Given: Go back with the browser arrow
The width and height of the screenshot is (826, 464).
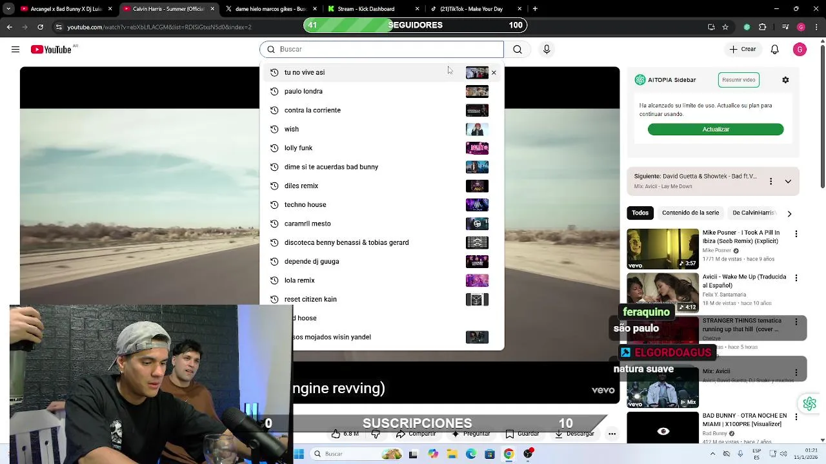Looking at the screenshot, I should click(9, 27).
